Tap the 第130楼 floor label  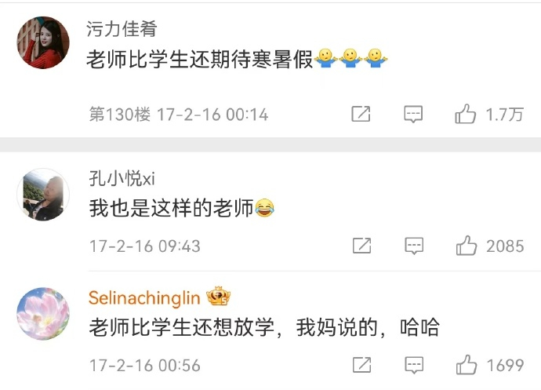120,115
